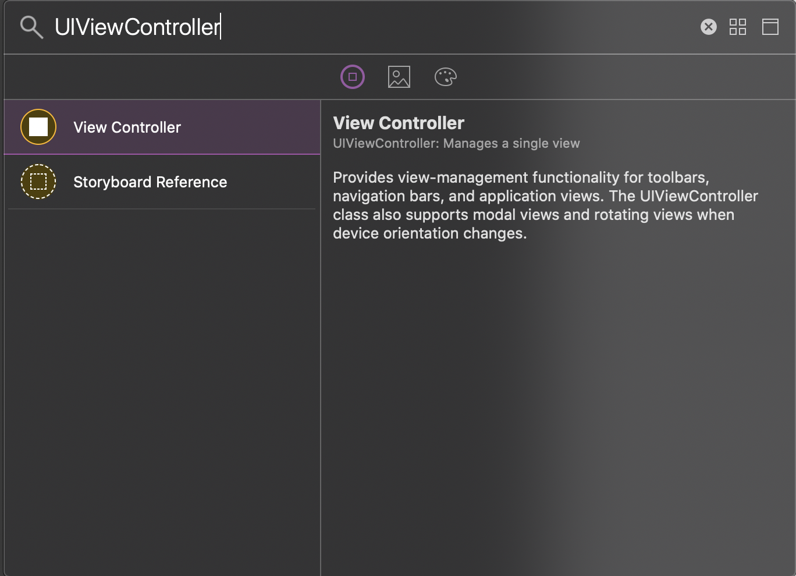Focus the UIViewController search field
796x576 pixels.
(x=372, y=27)
